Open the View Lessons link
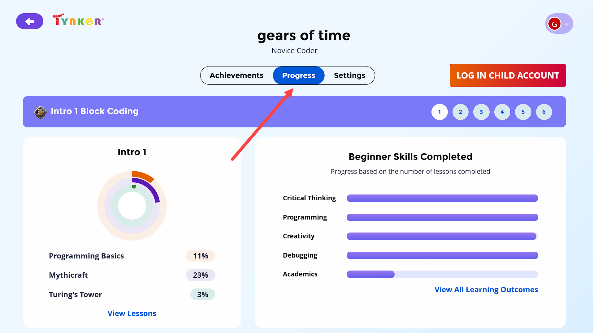This screenshot has width=593, height=333. coord(132,313)
